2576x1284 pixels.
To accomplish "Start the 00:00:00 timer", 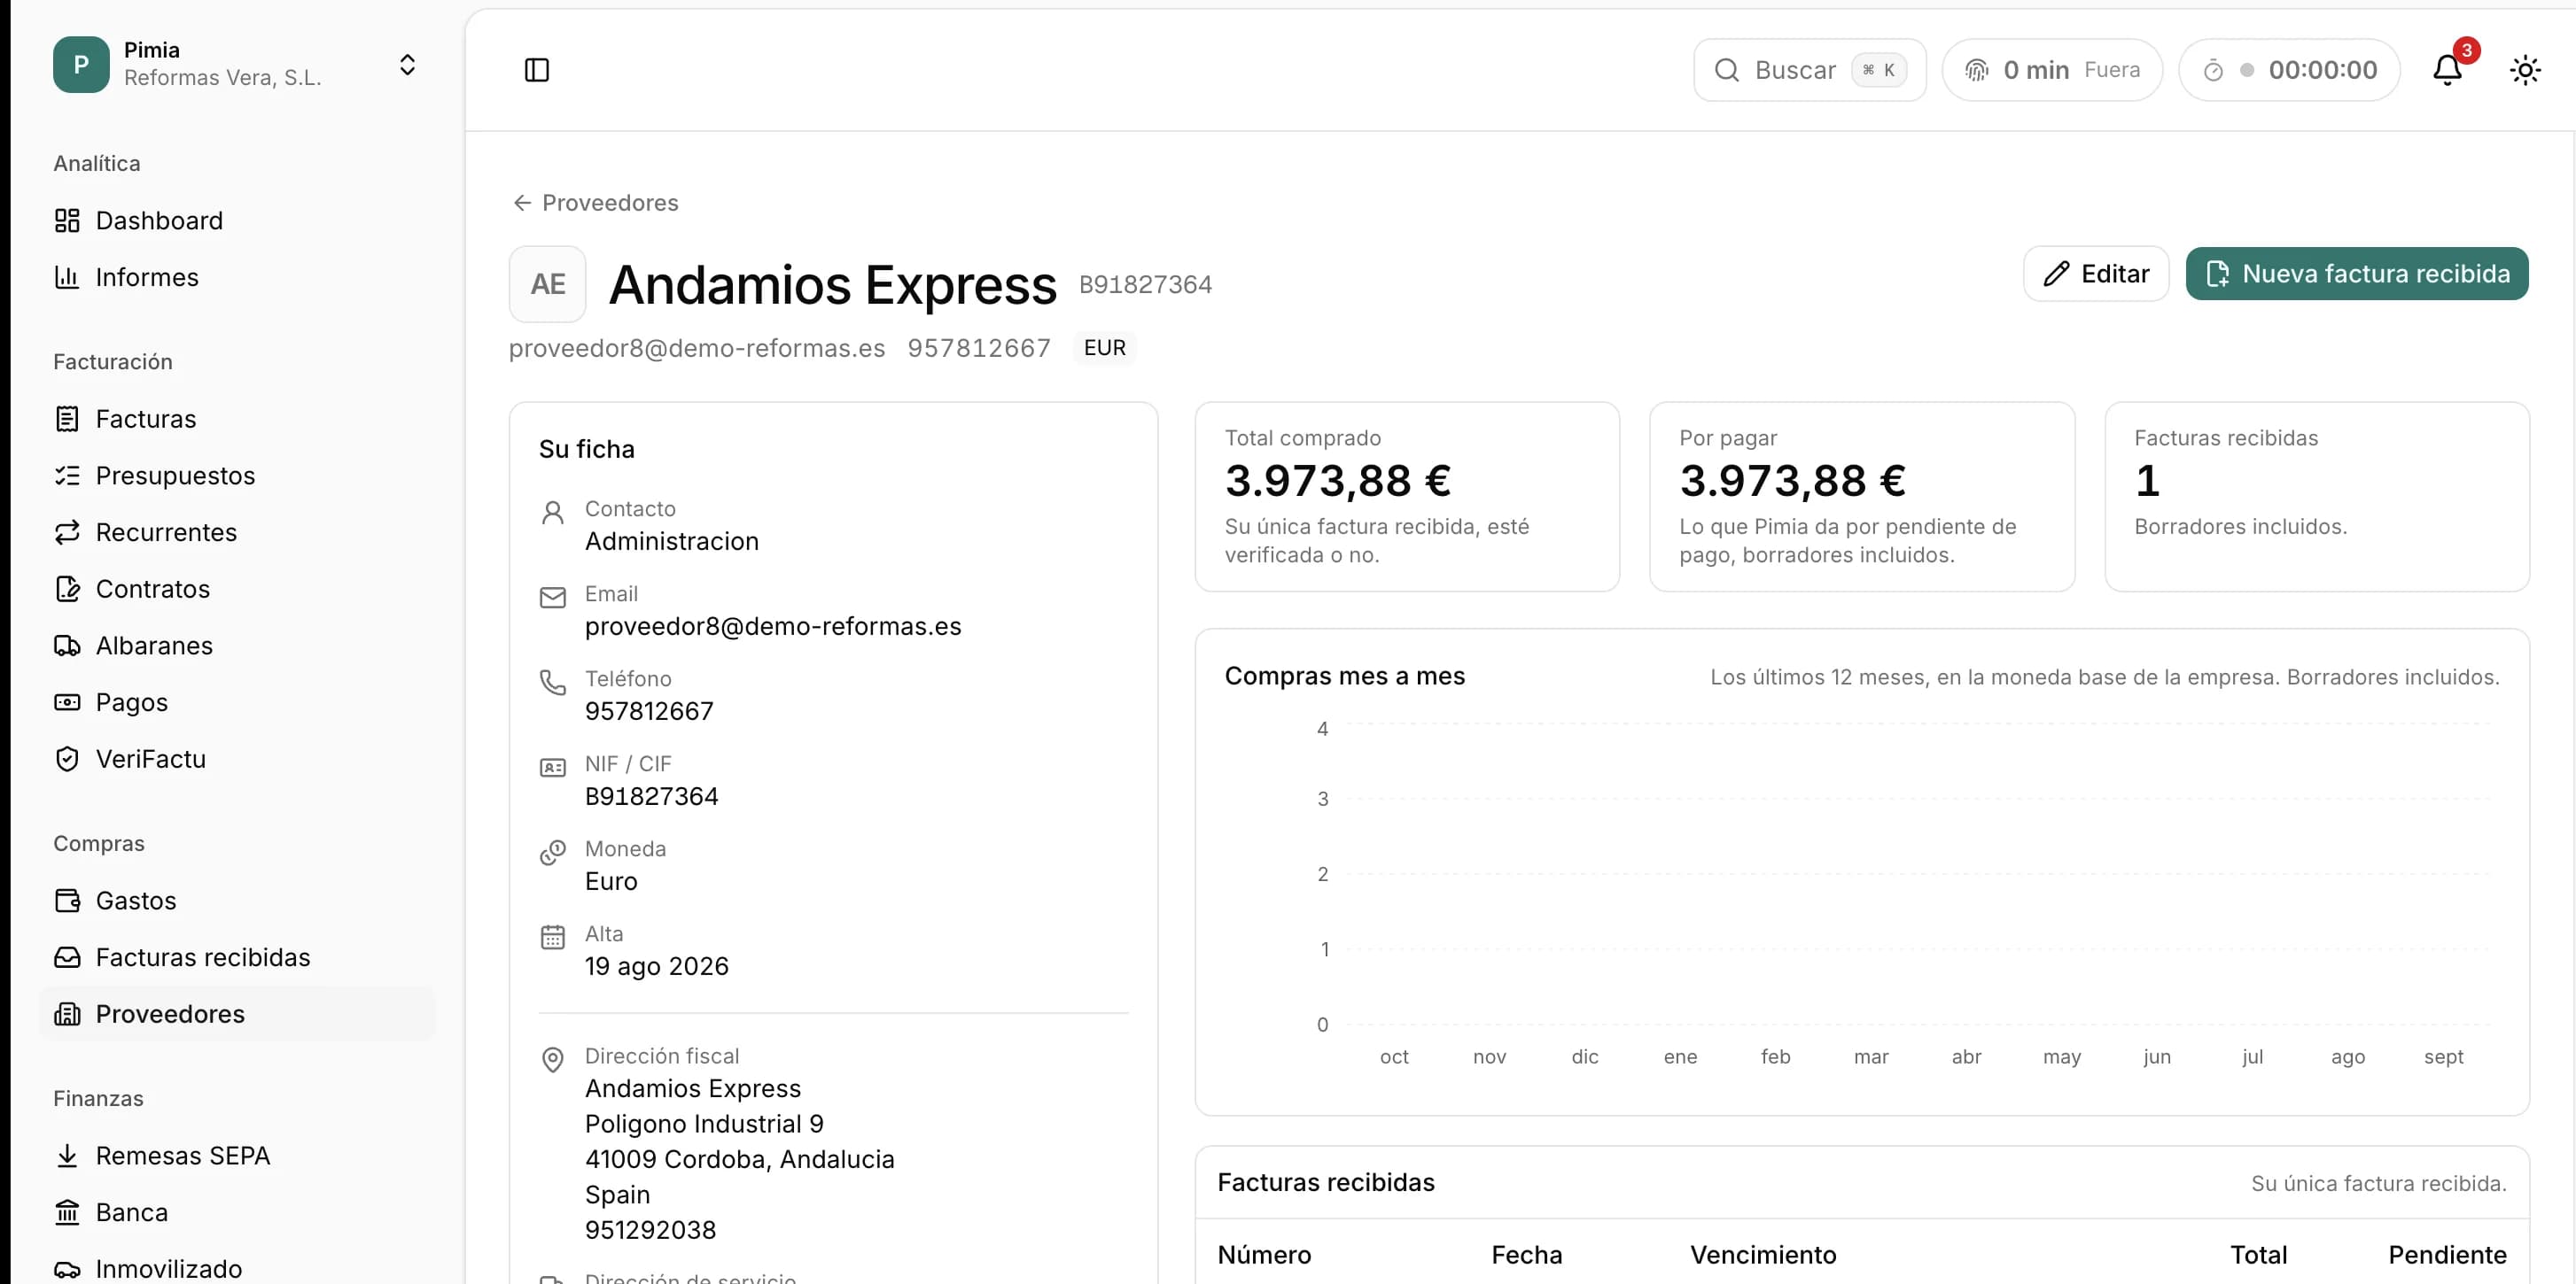I will (x=2289, y=70).
